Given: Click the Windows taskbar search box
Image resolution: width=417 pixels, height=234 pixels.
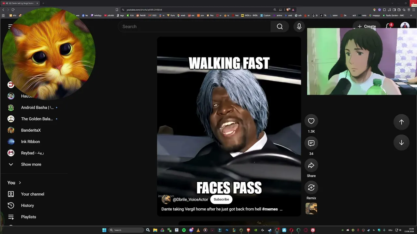Looking at the screenshot, I should (x=126, y=230).
